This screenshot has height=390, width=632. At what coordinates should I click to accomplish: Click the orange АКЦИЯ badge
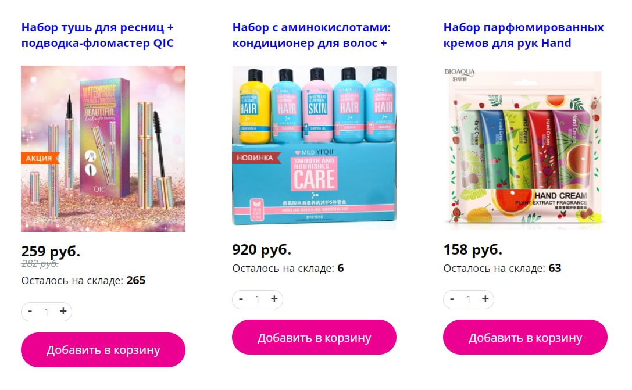[x=40, y=158]
